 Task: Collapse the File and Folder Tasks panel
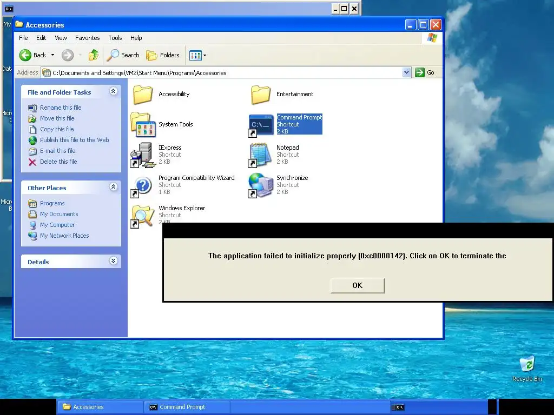114,91
